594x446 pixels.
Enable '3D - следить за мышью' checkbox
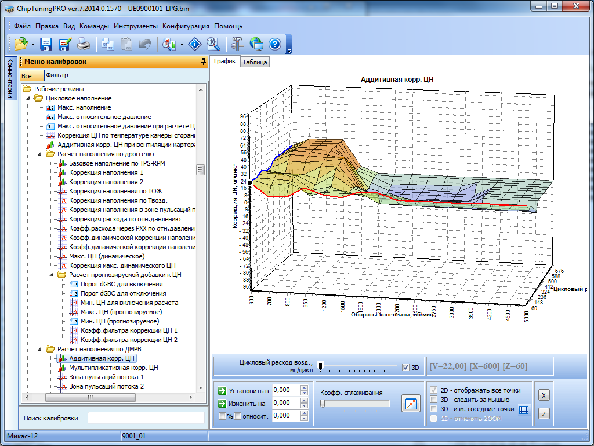(433, 400)
